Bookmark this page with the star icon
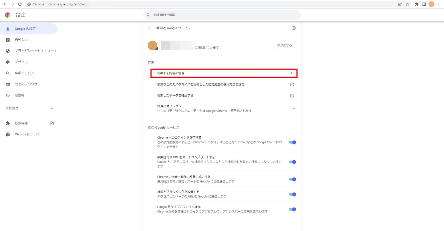 (x=407, y=4)
